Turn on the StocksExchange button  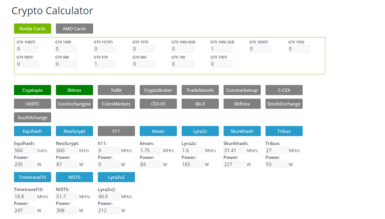tap(284, 104)
